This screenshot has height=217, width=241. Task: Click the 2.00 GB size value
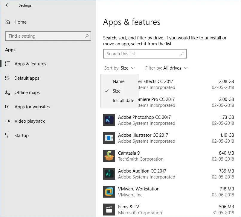(226, 99)
